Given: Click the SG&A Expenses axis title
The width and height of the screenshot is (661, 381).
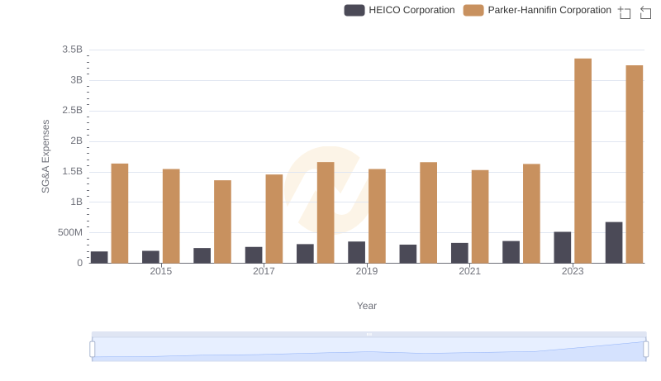Looking at the screenshot, I should pos(45,156).
